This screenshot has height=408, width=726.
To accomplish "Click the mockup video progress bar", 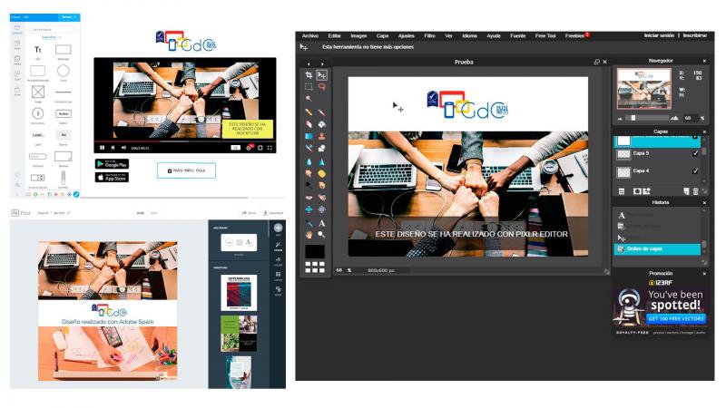I will tap(185, 141).
